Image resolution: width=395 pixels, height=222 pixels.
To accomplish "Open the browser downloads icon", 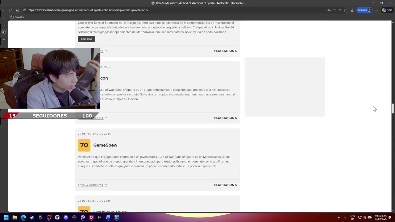I will pyautogui.click(x=352, y=10).
